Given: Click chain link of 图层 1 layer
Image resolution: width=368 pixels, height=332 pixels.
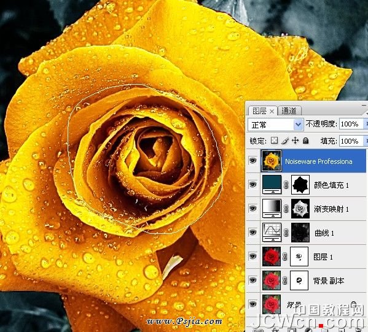Looking at the screenshot, I should click(284, 257).
